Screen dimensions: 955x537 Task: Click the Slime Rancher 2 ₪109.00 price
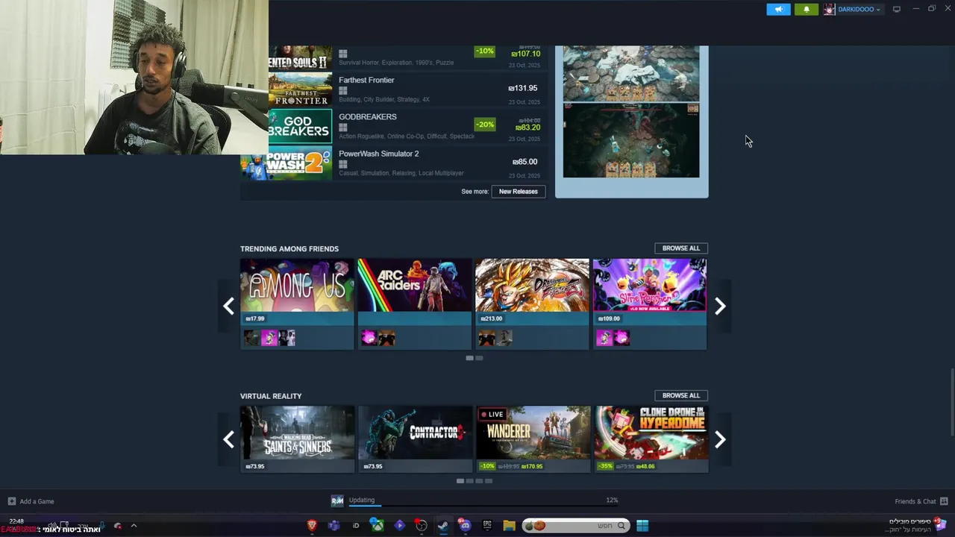coord(609,318)
